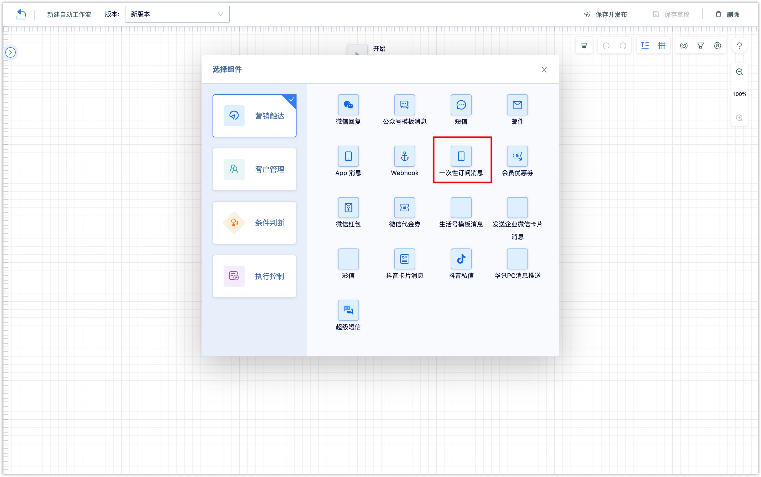Click the circular radar icon in toolbar
The image size is (761, 477).
(684, 46)
